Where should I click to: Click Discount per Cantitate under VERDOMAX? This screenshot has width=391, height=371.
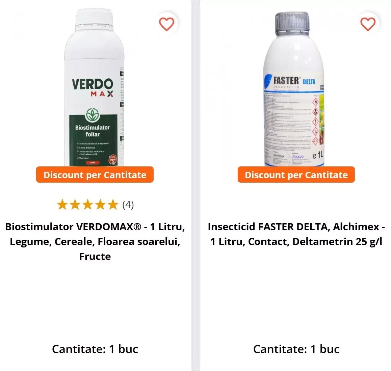tap(95, 175)
